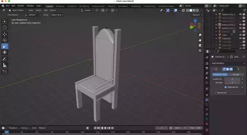Open the Select Box drag dropdown
Viewport: 247px width, 135px height.
pos(57,15)
